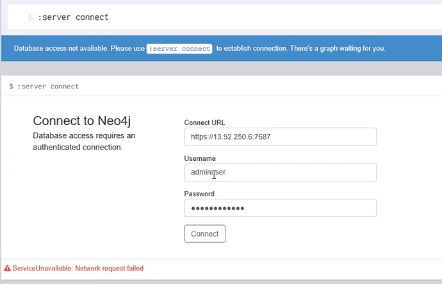The height and width of the screenshot is (284, 442).
Task: Click the ServiceUnavailable error message text
Action: point(78,268)
